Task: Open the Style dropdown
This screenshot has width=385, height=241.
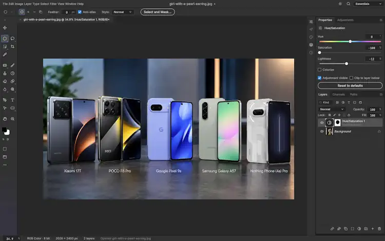Action: coord(123,12)
